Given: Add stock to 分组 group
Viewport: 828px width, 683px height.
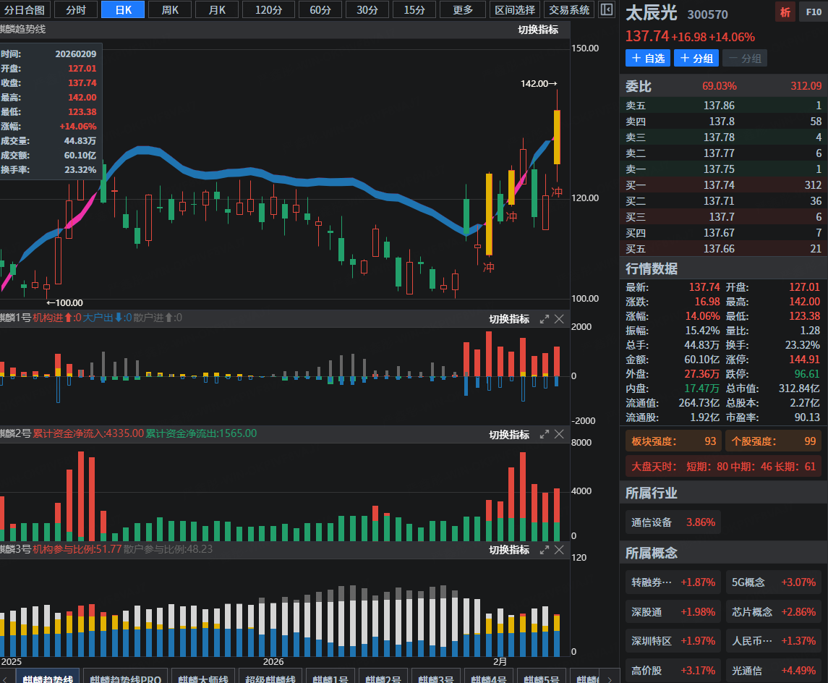Looking at the screenshot, I should (696, 58).
